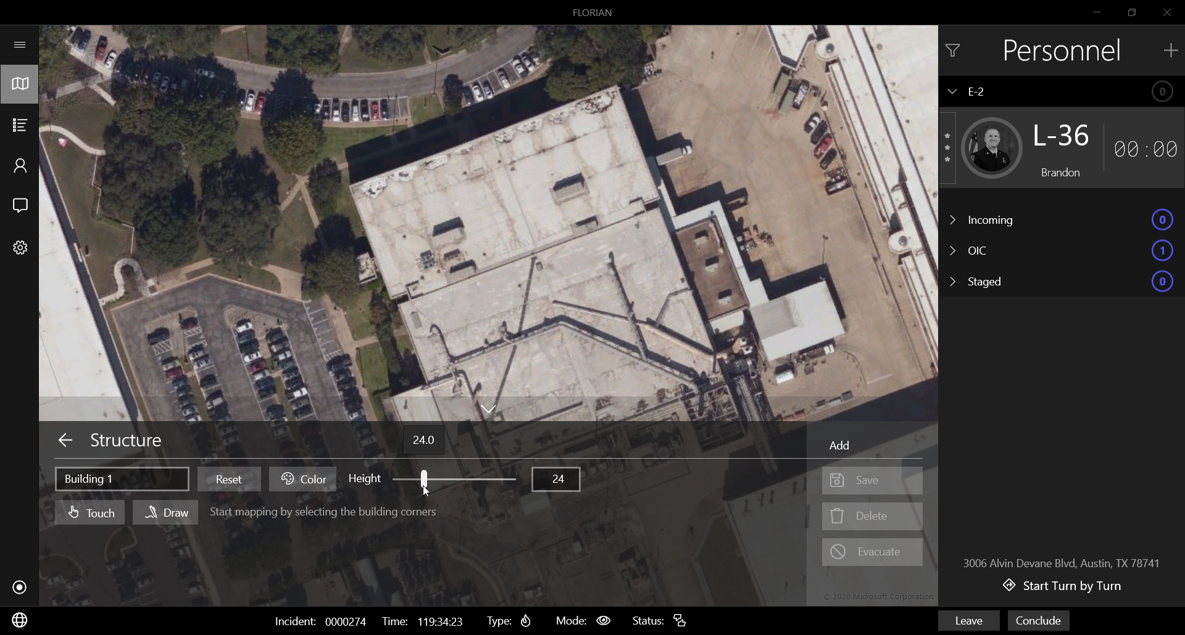
Task: Start Turn by Turn navigation
Action: click(1062, 586)
